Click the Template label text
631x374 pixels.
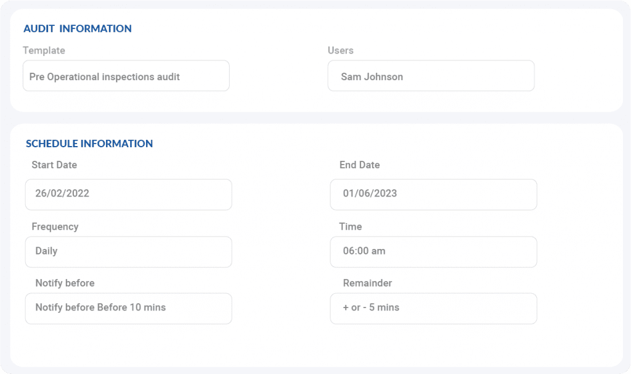point(44,51)
